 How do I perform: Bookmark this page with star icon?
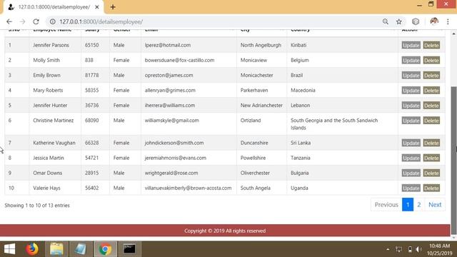[399, 21]
